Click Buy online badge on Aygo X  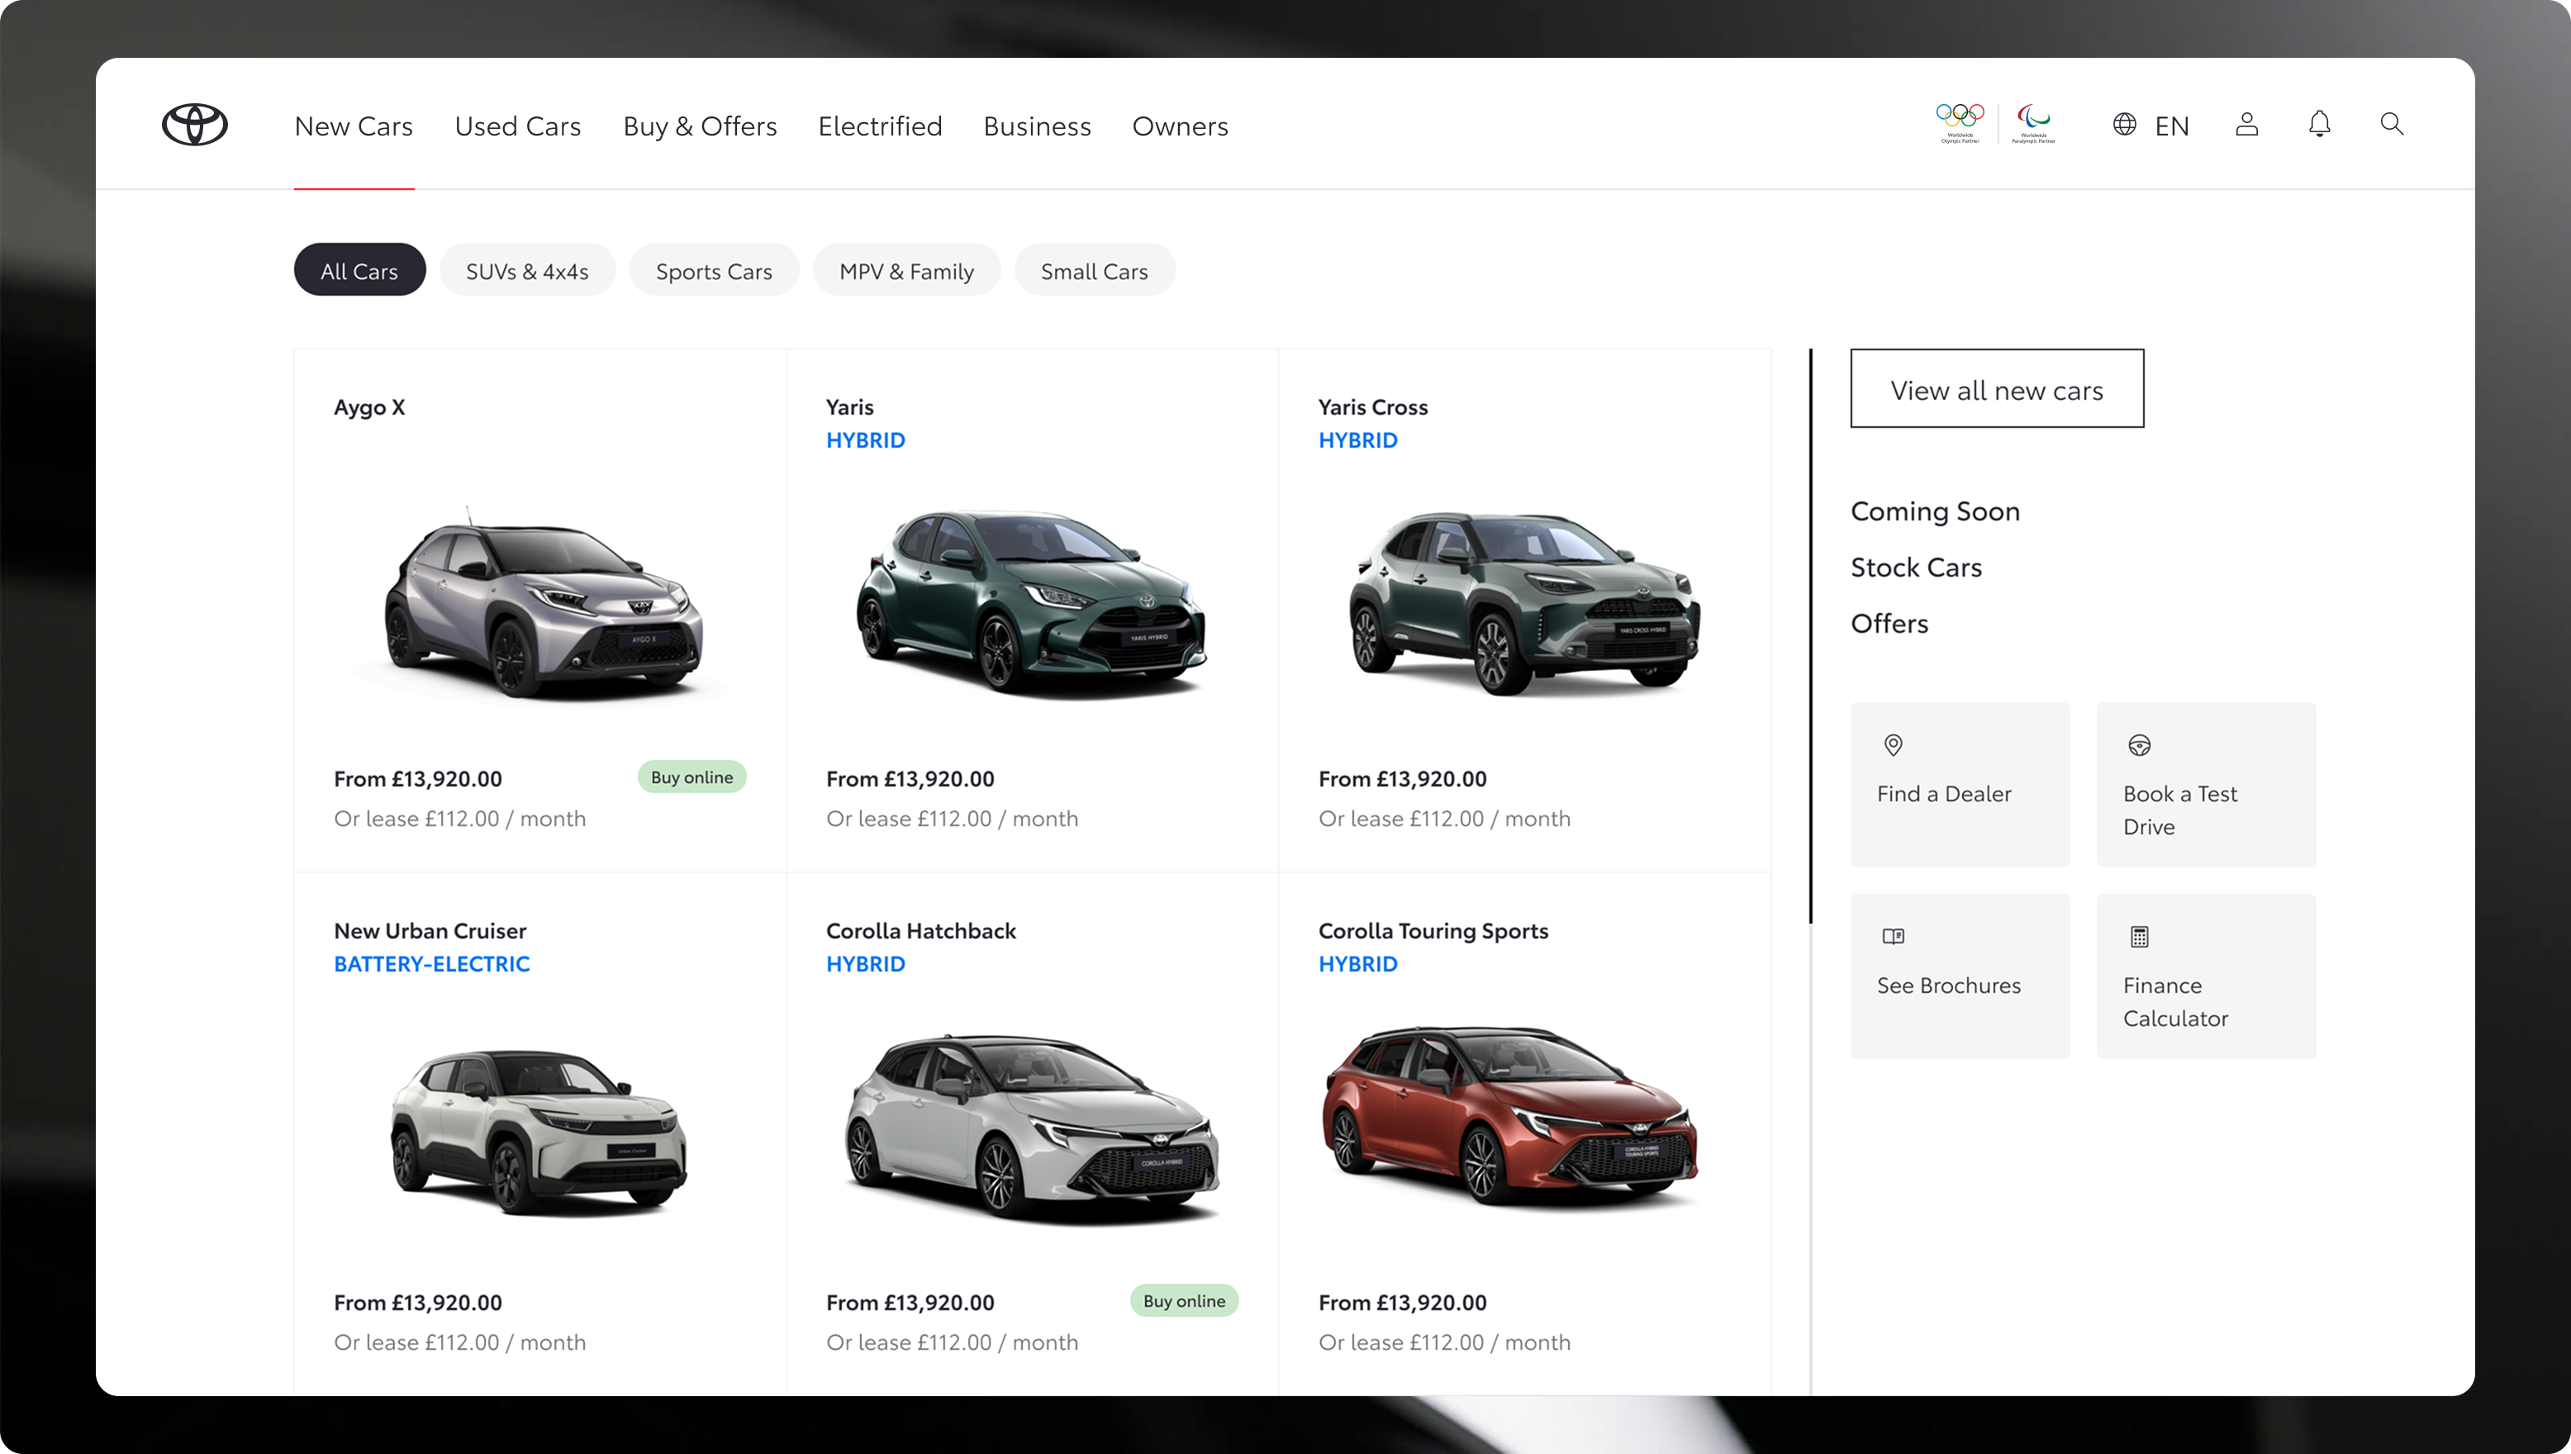pos(691,777)
